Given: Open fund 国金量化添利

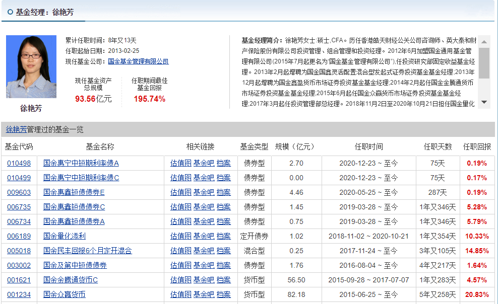Looking at the screenshot, I should pyautogui.click(x=65, y=236).
